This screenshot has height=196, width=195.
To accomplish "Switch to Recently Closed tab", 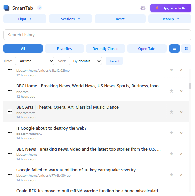I will tap(106, 48).
